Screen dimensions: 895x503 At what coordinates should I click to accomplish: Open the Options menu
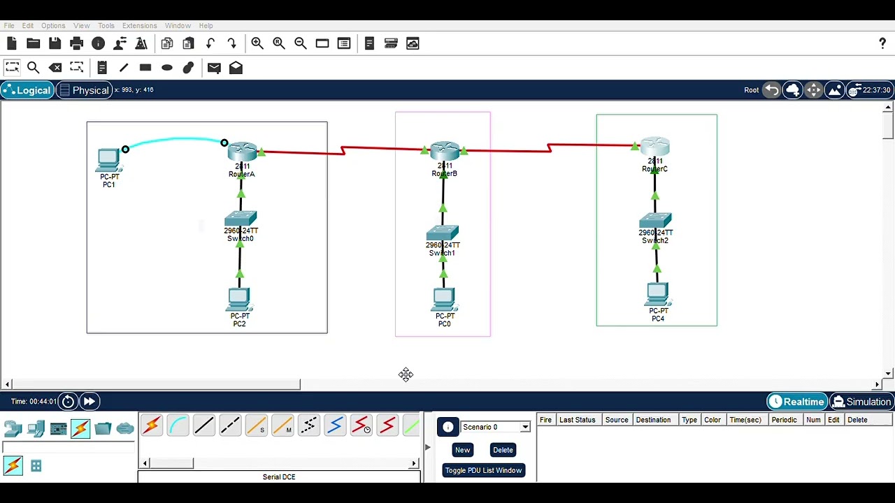coord(53,26)
